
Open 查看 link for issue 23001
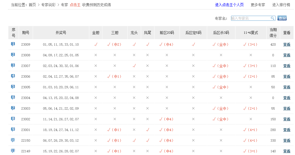tap(286, 130)
